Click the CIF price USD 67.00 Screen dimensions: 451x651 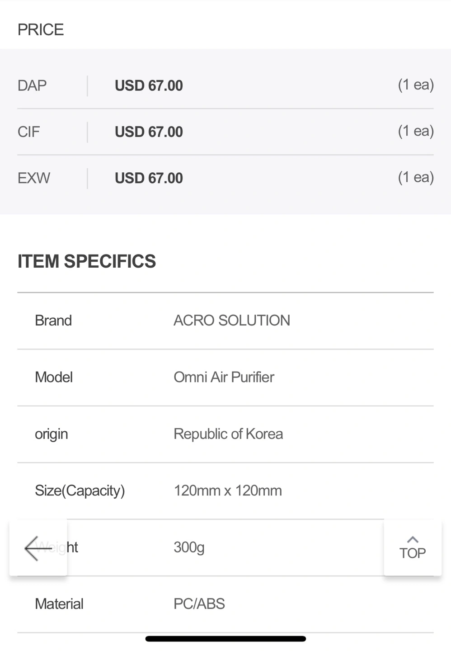149,132
